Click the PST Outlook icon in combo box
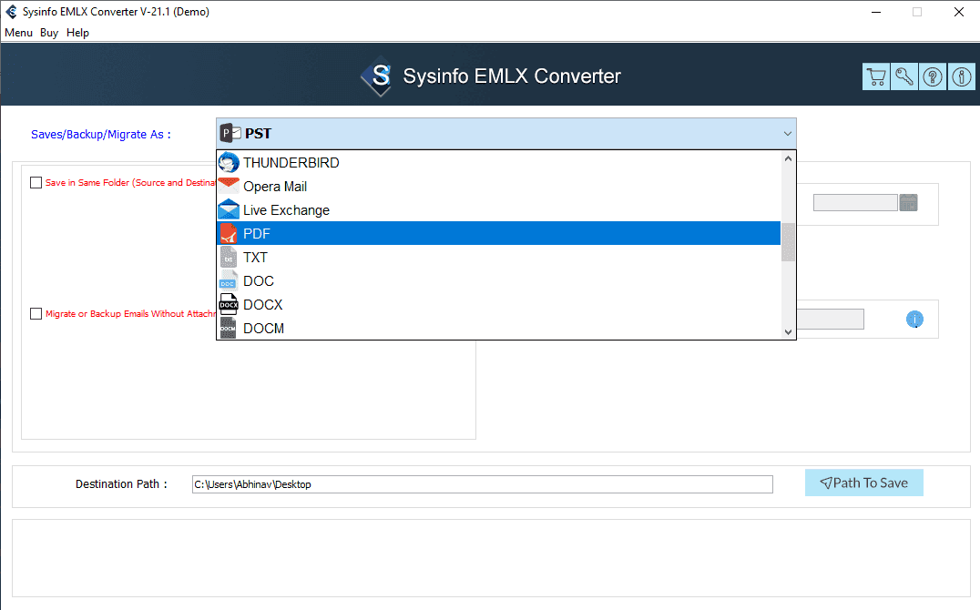980x610 pixels. click(x=230, y=133)
